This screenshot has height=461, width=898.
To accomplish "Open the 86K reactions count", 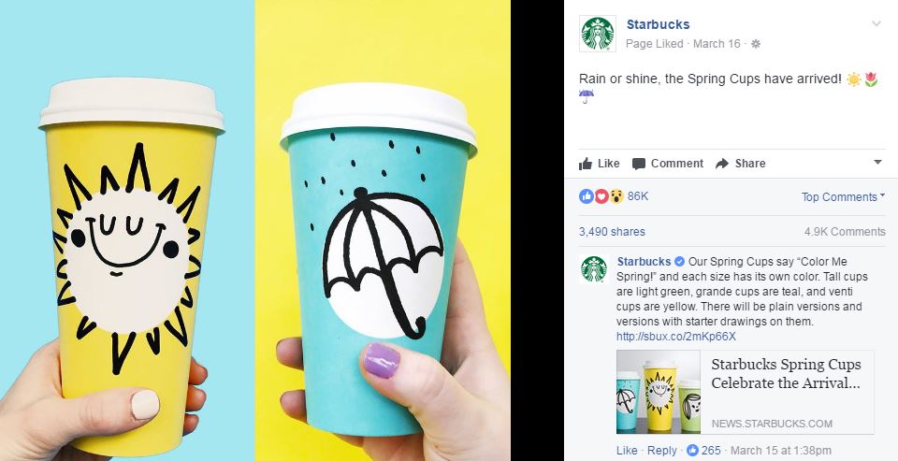I will pyautogui.click(x=637, y=196).
